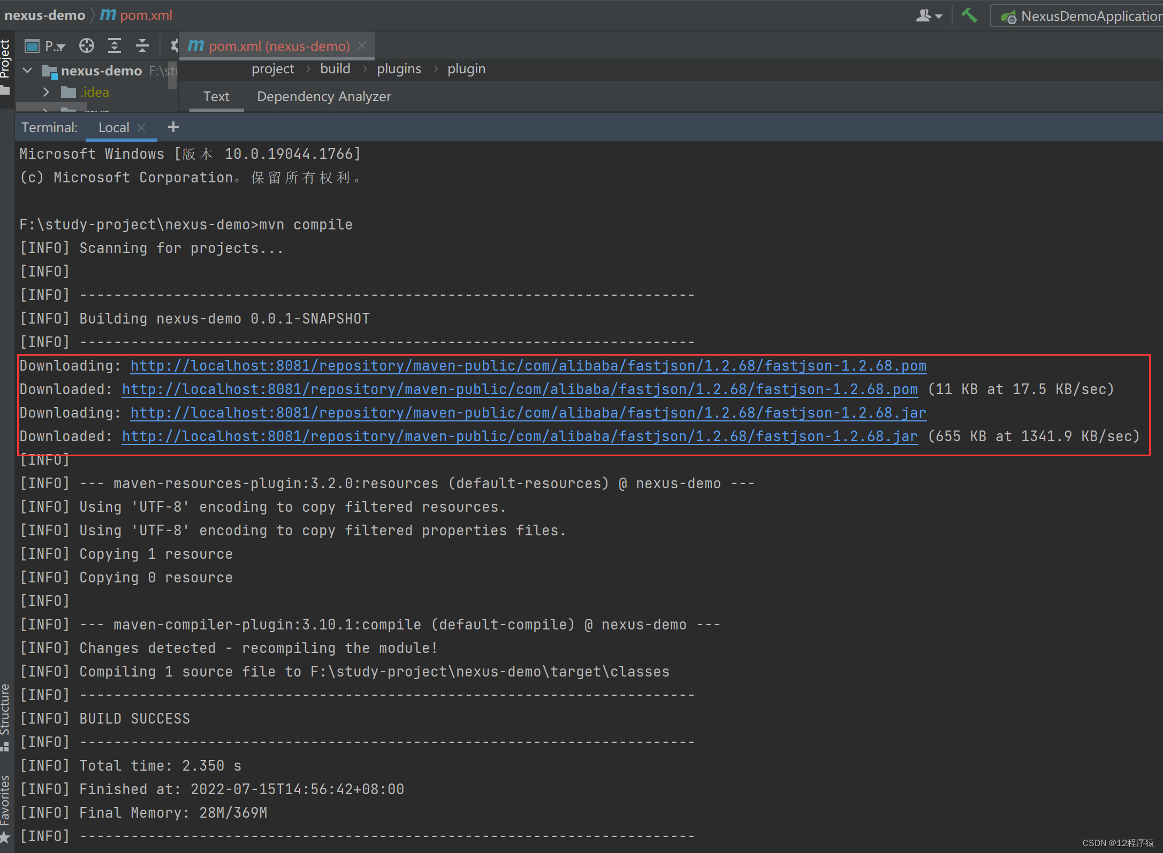Open the Downloaded fastjson-1.2.68.pom link
The height and width of the screenshot is (853, 1163).
pos(520,389)
